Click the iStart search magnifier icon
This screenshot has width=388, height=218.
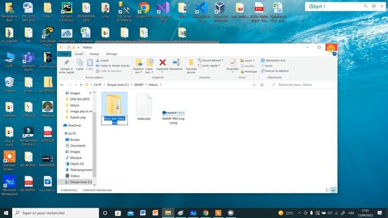pos(366,6)
